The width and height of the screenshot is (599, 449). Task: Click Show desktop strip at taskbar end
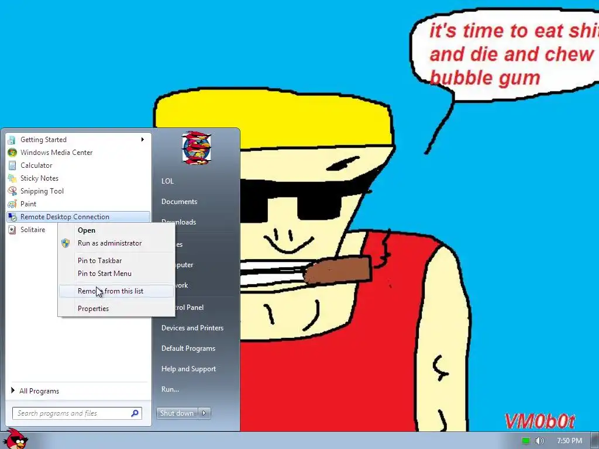point(595,441)
